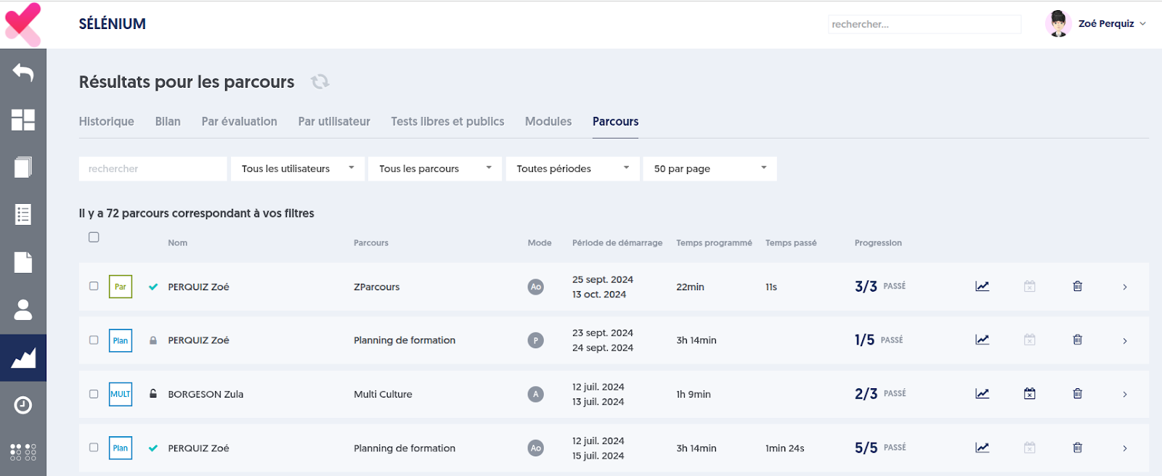Screen dimensions: 1162x476
Task: Open the 50 par page dropdown
Action: 710,168
